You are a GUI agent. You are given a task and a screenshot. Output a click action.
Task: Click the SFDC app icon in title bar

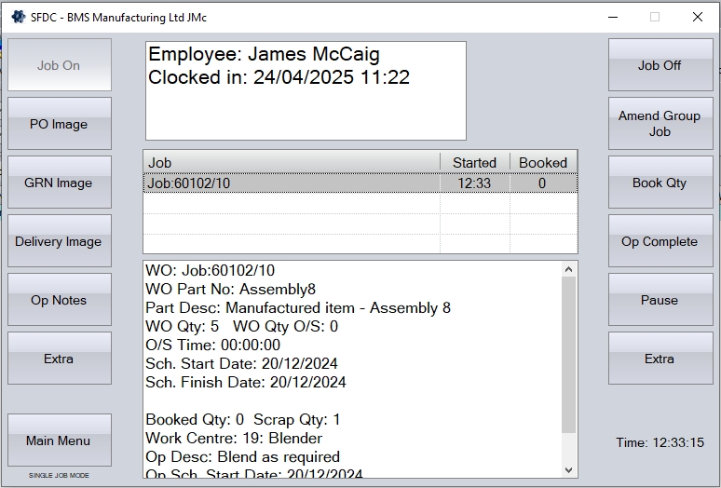click(x=17, y=17)
